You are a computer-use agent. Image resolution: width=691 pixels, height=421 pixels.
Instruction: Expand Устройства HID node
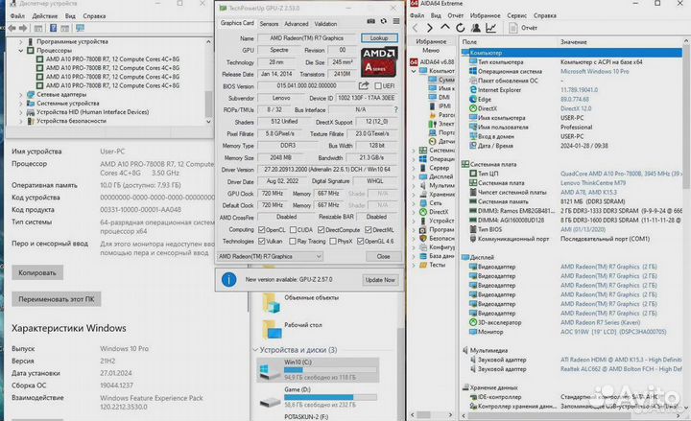tap(21, 112)
